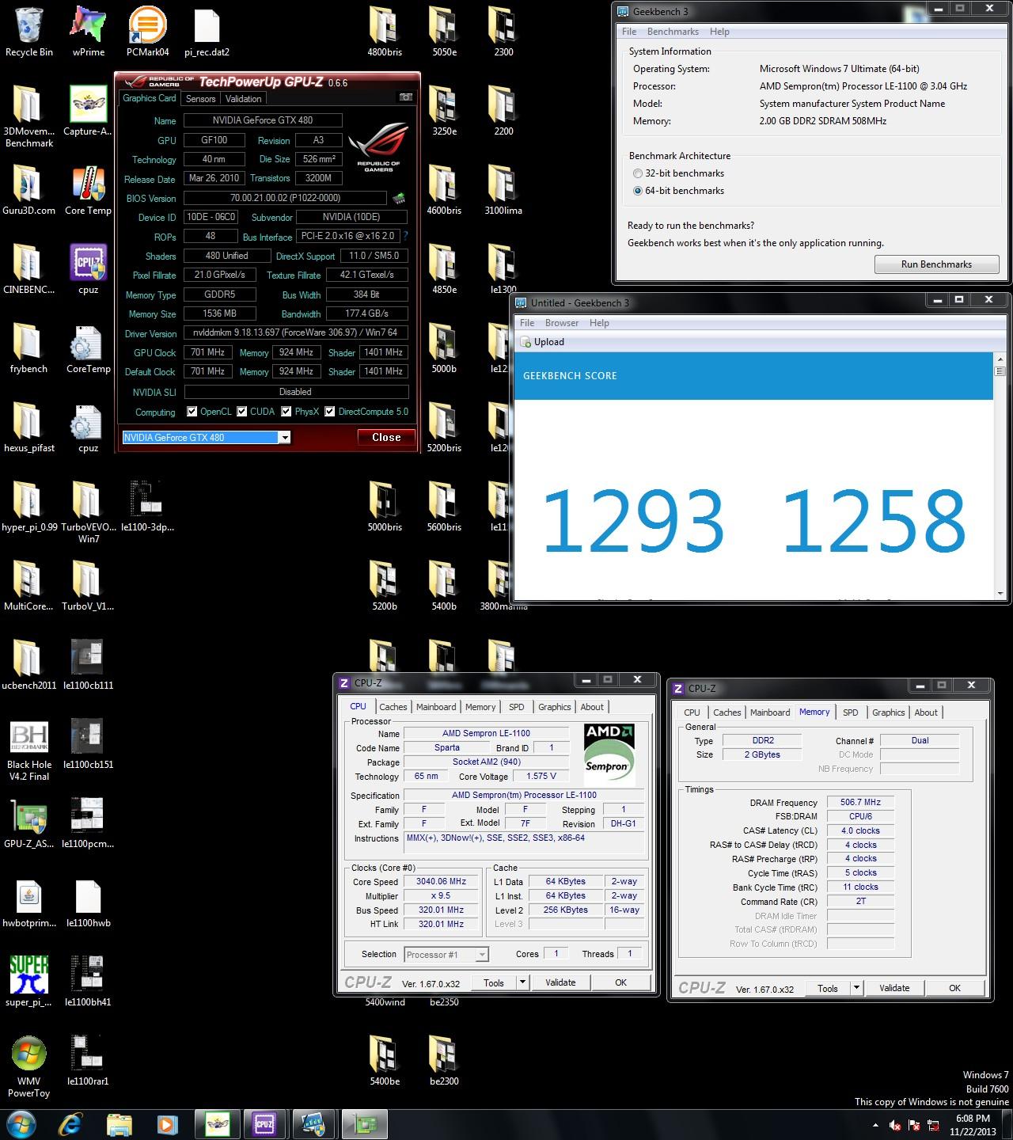
Task: Click the Bus Interface question mark icon
Action: point(406,236)
